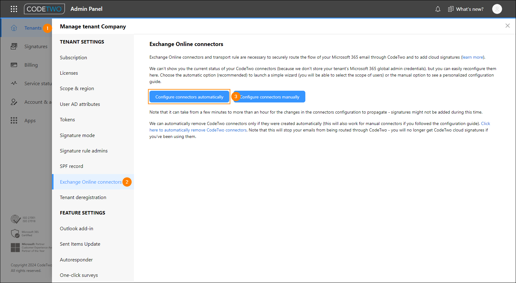
Task: Click Configure connectors manually button
Action: click(x=269, y=97)
